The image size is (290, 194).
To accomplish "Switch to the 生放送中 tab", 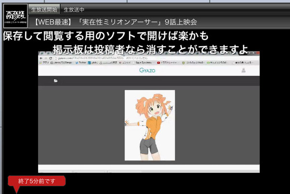I will [x=74, y=10].
